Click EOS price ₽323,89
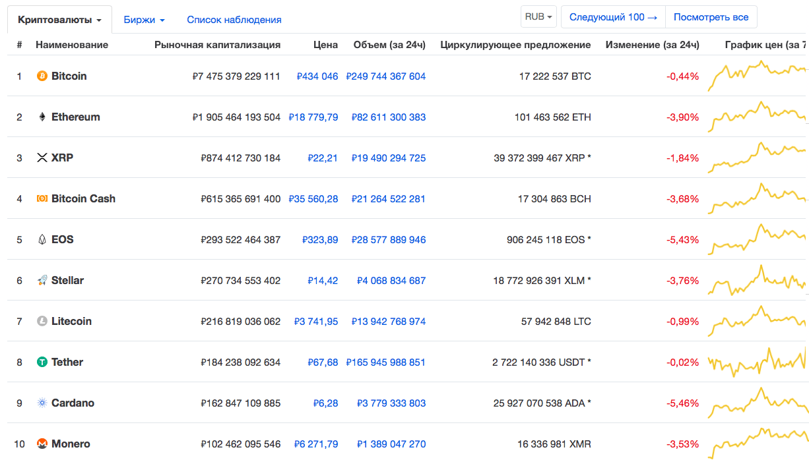 (x=320, y=240)
